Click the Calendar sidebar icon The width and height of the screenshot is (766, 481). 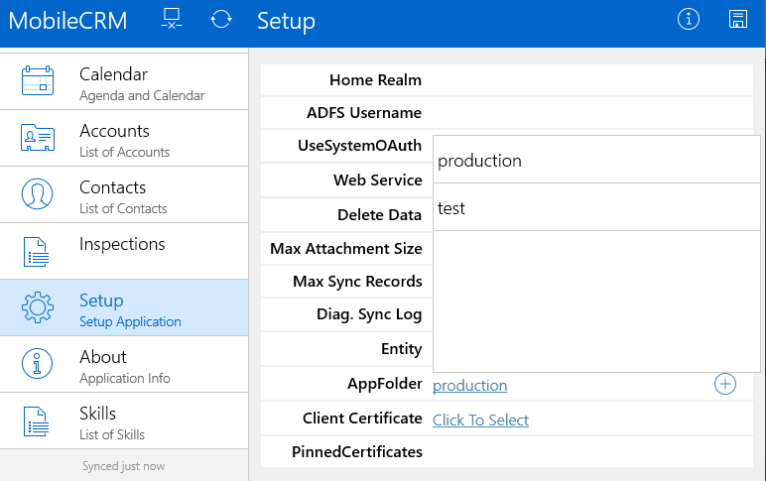(38, 80)
